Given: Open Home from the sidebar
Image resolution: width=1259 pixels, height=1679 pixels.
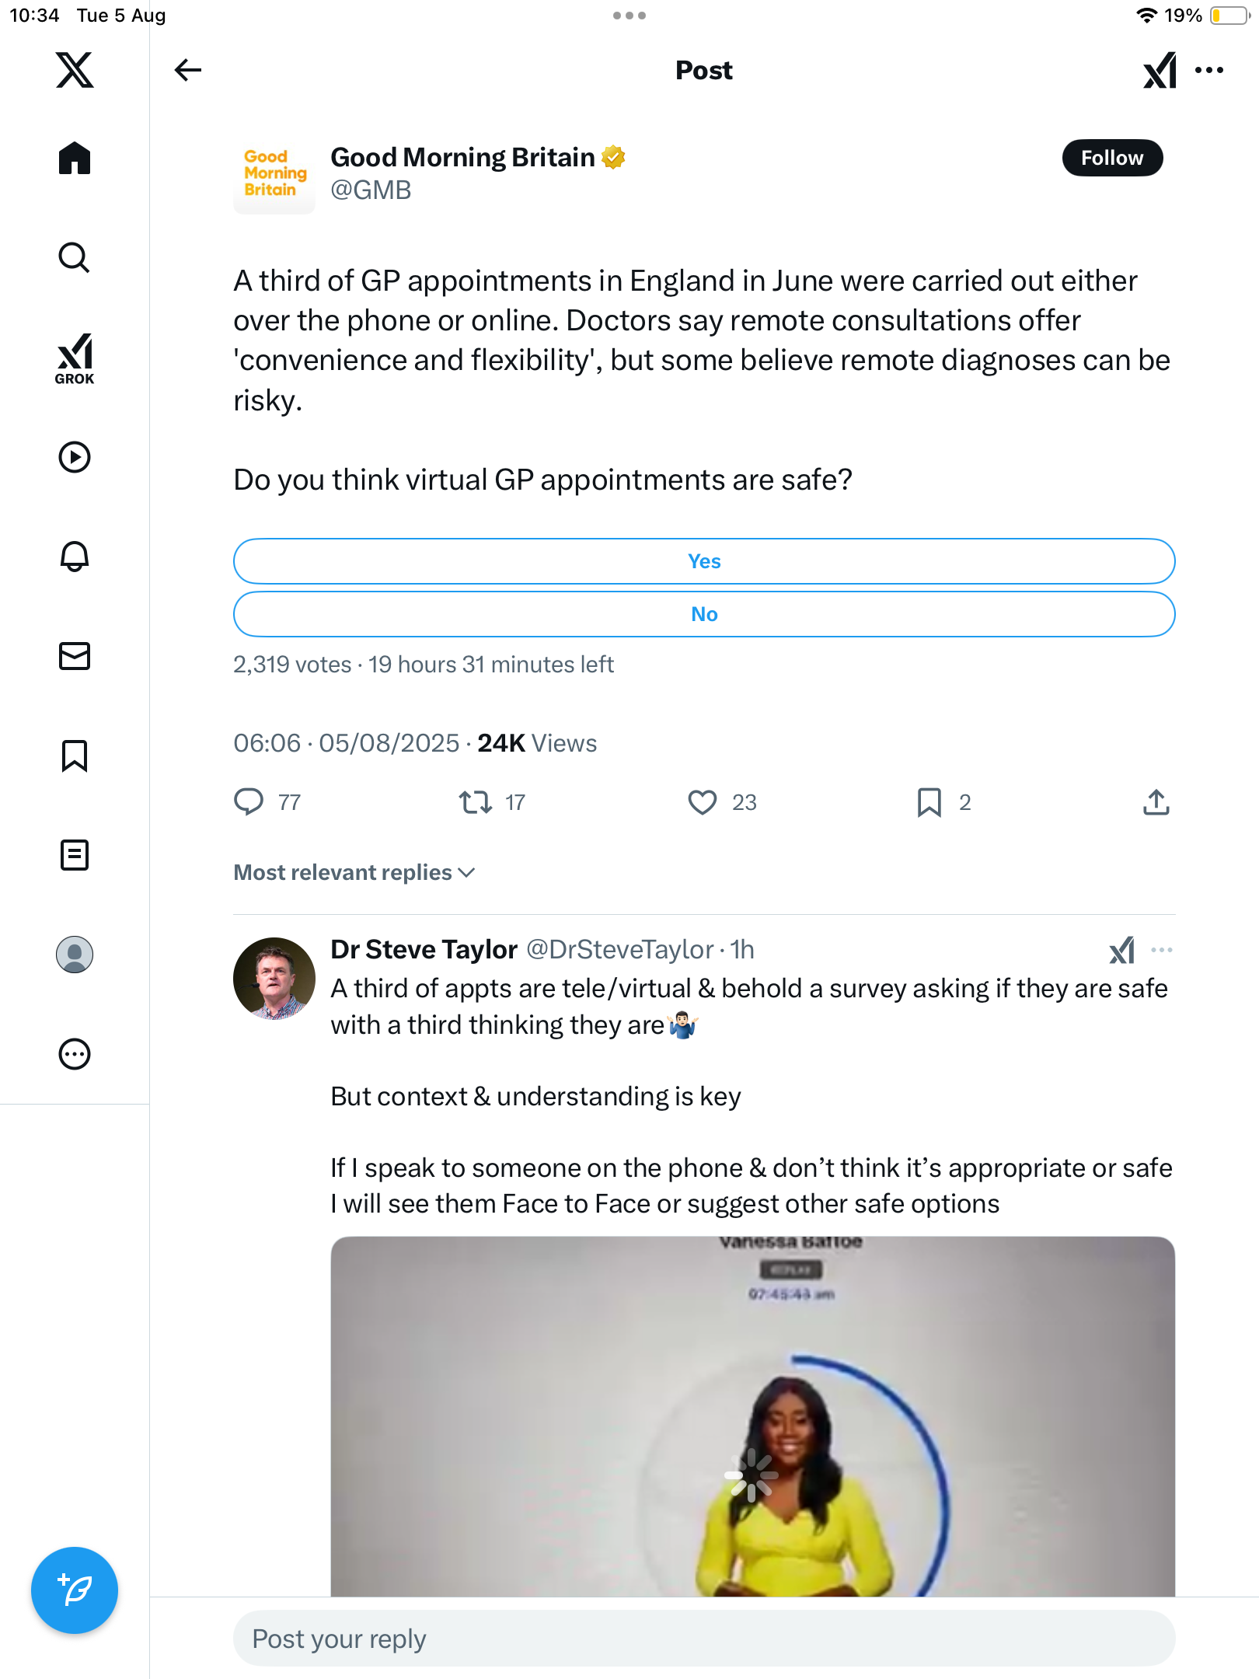Looking at the screenshot, I should [75, 159].
